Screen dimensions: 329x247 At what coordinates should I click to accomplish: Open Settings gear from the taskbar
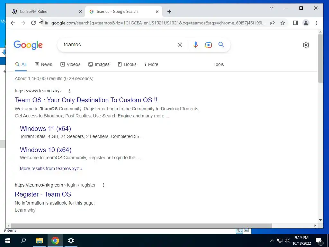pos(71,241)
